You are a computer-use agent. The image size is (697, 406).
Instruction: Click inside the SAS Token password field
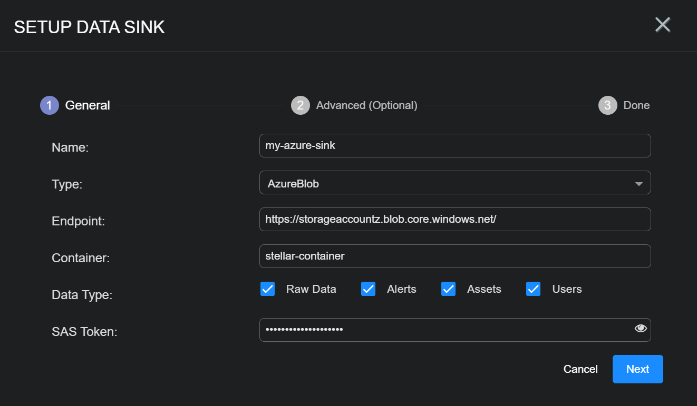point(443,330)
